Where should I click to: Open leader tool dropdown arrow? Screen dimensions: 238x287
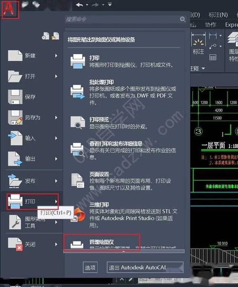coord(220,46)
